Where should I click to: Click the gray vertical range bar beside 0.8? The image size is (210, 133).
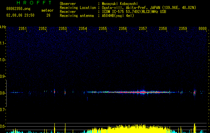coord(6,93)
